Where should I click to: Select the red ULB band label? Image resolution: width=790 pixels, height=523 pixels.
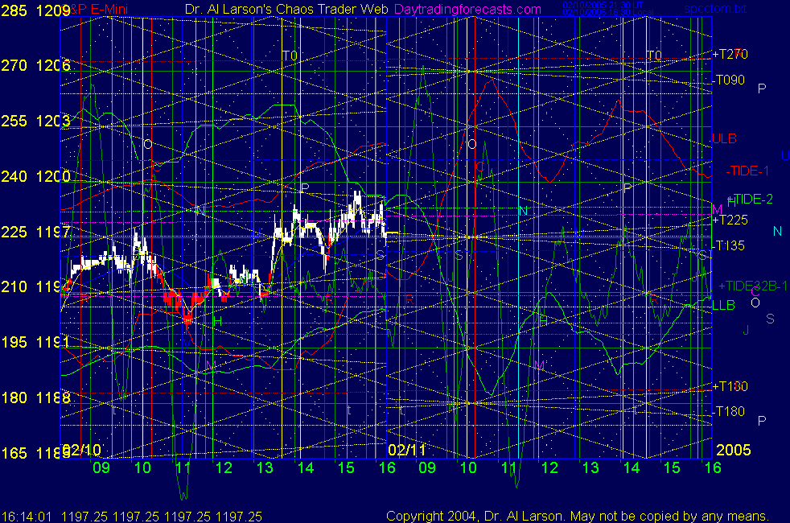[x=725, y=138]
